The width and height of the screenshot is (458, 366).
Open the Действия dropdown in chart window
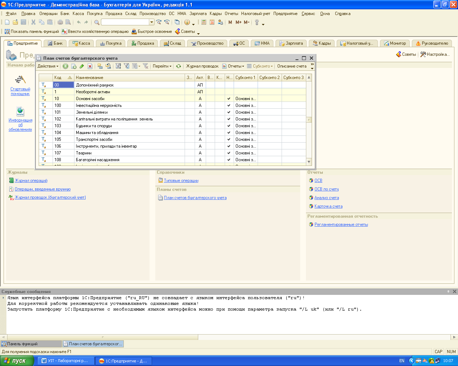pos(48,66)
